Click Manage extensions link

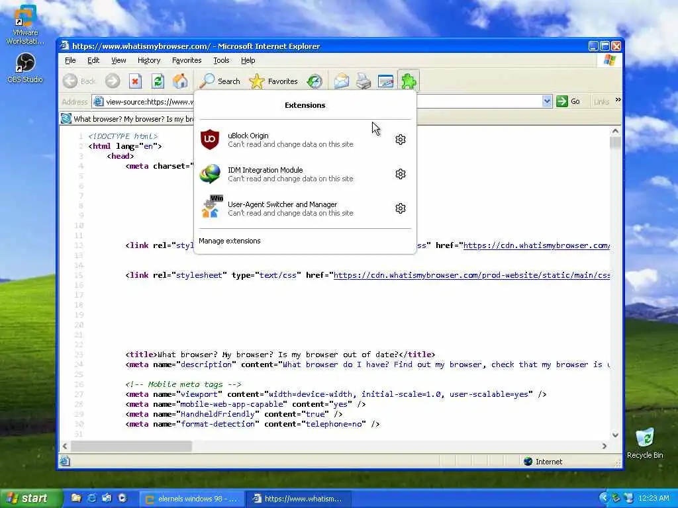click(x=230, y=241)
